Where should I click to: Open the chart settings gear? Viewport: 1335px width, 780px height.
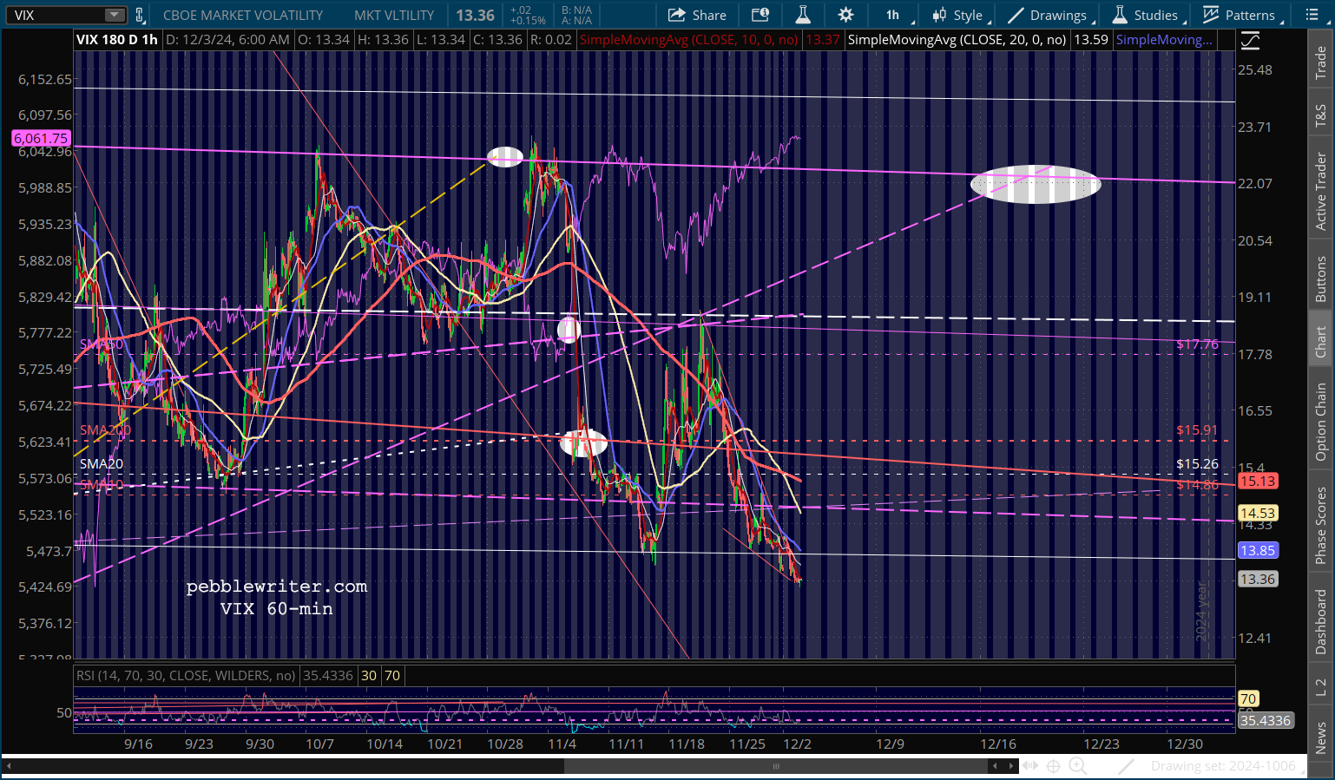(x=845, y=15)
